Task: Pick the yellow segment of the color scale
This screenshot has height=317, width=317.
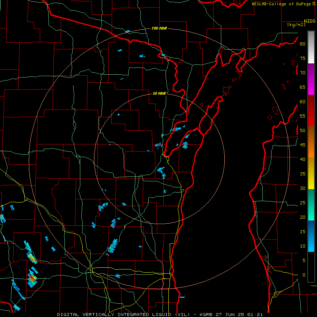Action: pyautogui.click(x=311, y=173)
